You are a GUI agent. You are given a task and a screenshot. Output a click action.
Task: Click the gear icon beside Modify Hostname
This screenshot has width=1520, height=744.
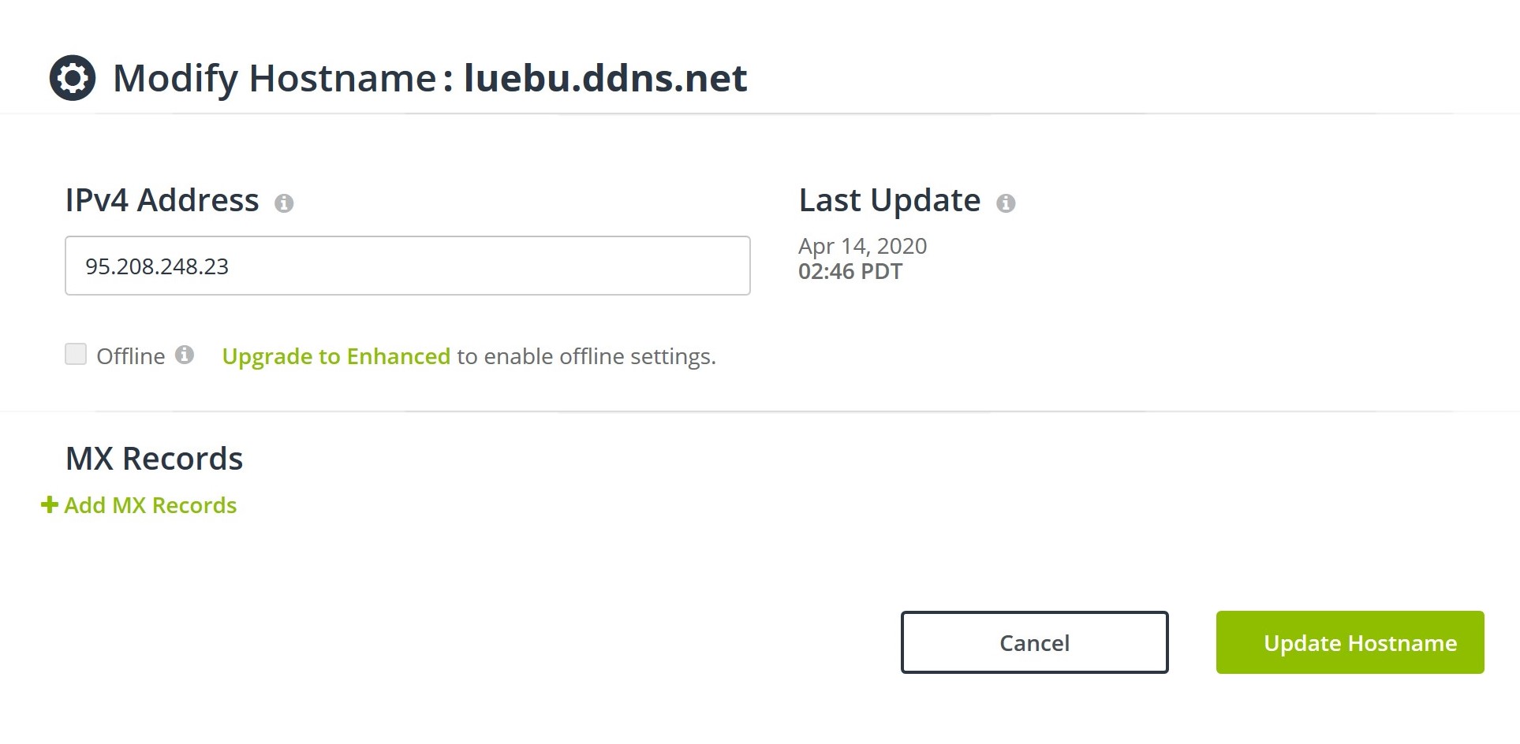tap(73, 78)
